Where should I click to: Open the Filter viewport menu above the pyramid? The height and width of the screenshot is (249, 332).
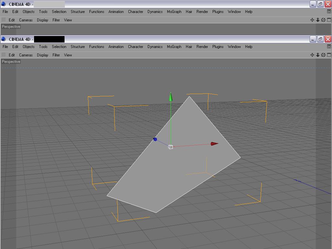click(x=56, y=55)
